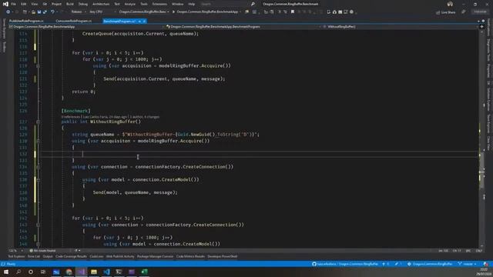Click the references CodeLens link above WithoutRingBuffer
The width and height of the screenshot is (493, 277).
coord(71,117)
